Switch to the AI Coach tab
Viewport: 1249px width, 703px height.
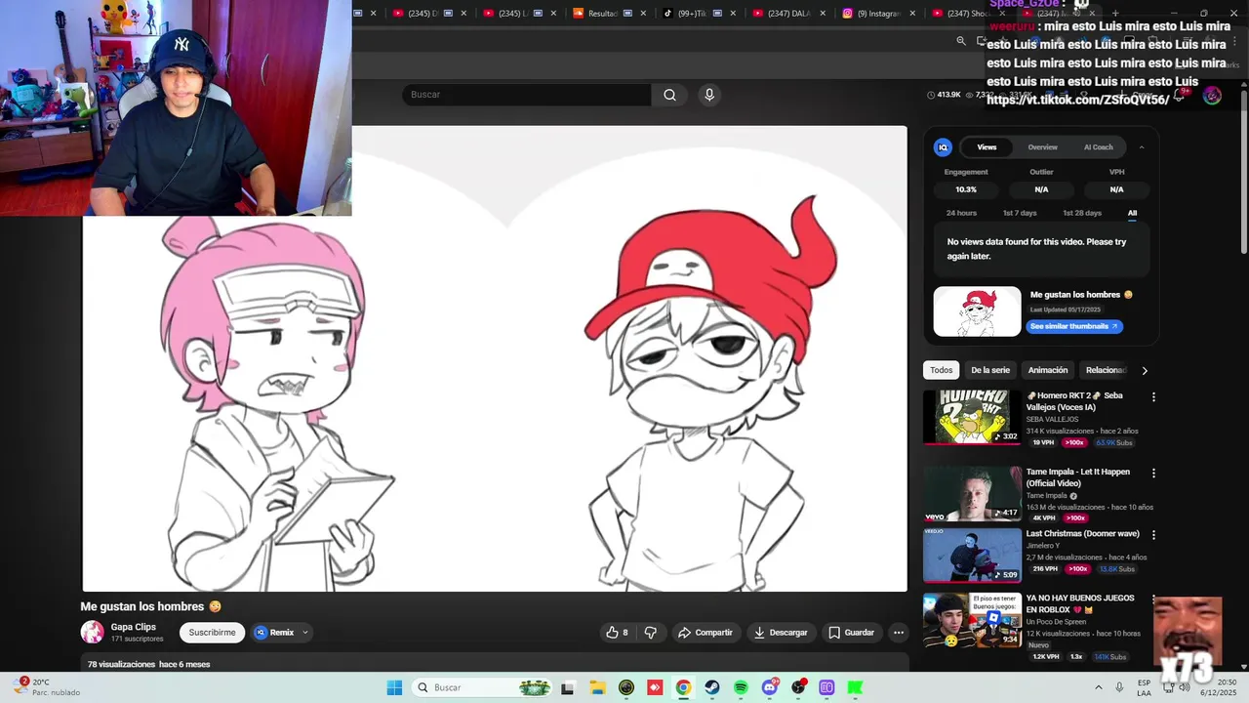pyautogui.click(x=1099, y=147)
